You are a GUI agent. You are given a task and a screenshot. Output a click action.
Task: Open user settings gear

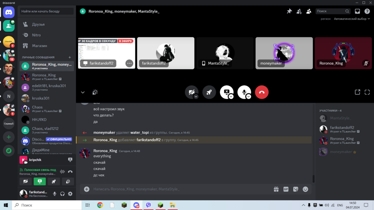pos(70,194)
